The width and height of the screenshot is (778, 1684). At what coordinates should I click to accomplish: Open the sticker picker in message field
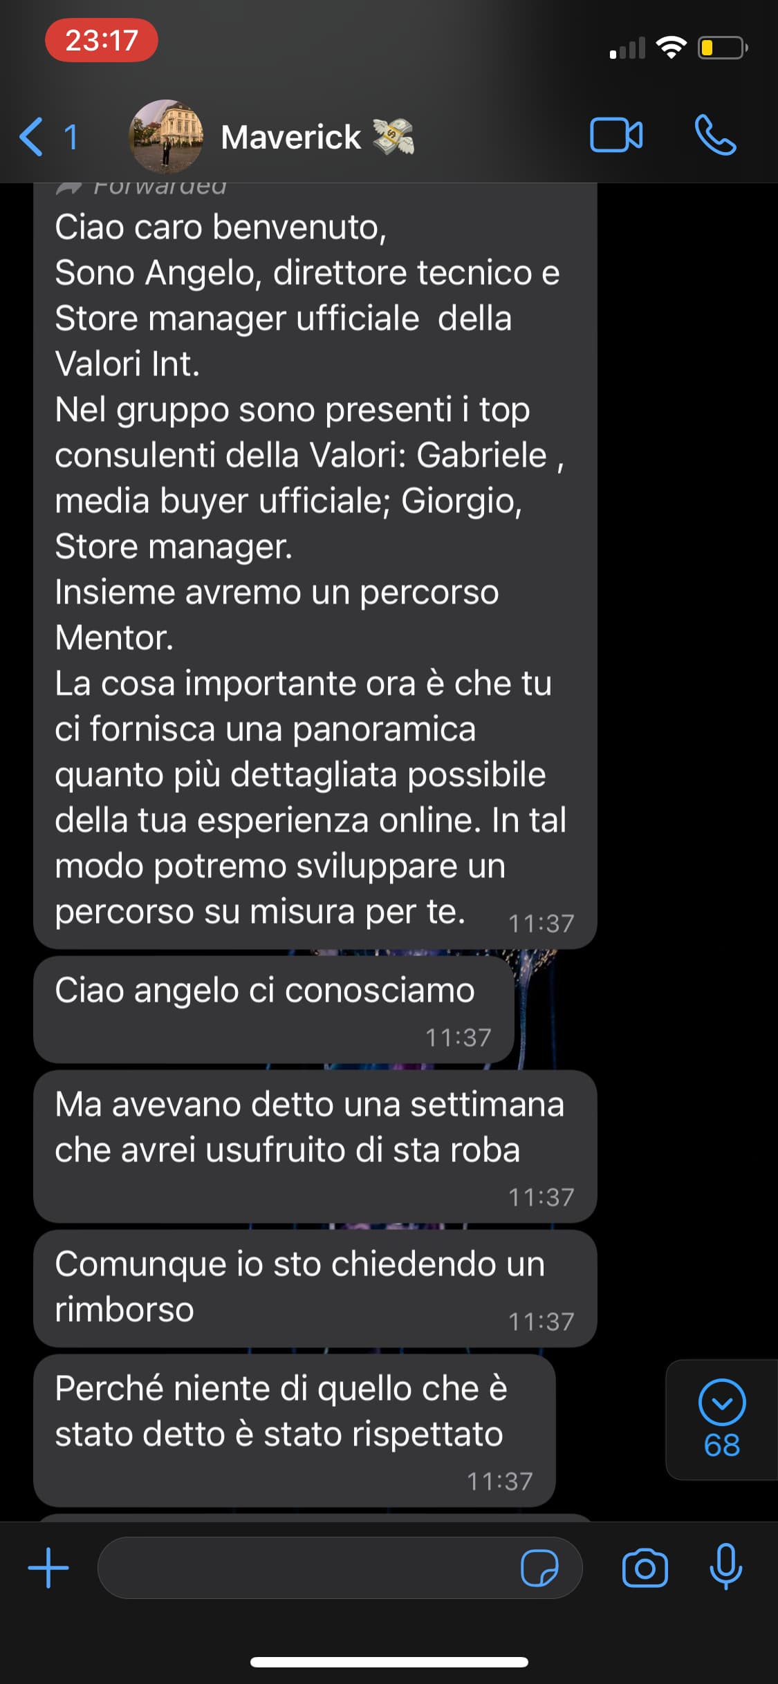[539, 1568]
